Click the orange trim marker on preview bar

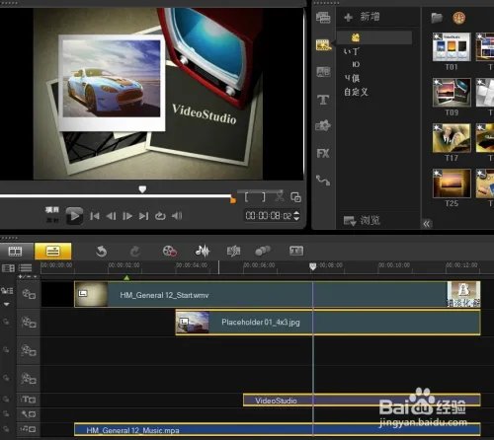233,199
